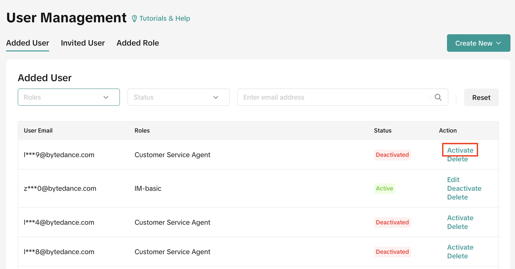Activate user l***9@bytedance.com
Viewport: 515px width, 269px height.
460,150
